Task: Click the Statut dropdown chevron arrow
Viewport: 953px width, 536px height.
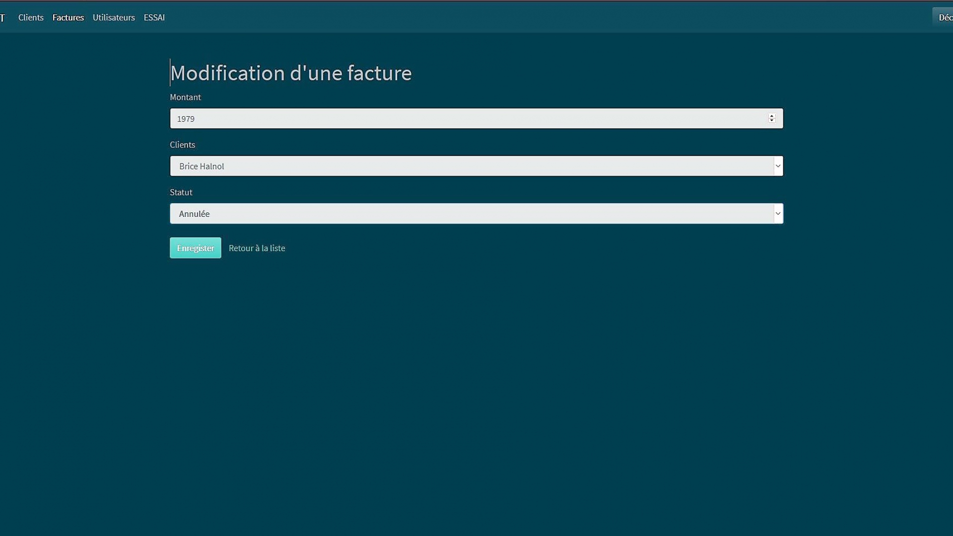Action: coord(777,213)
